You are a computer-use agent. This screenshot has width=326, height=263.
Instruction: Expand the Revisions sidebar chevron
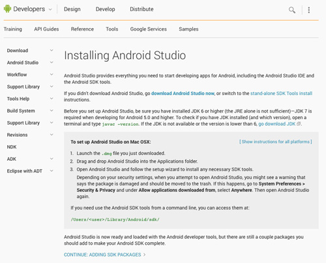pos(52,135)
